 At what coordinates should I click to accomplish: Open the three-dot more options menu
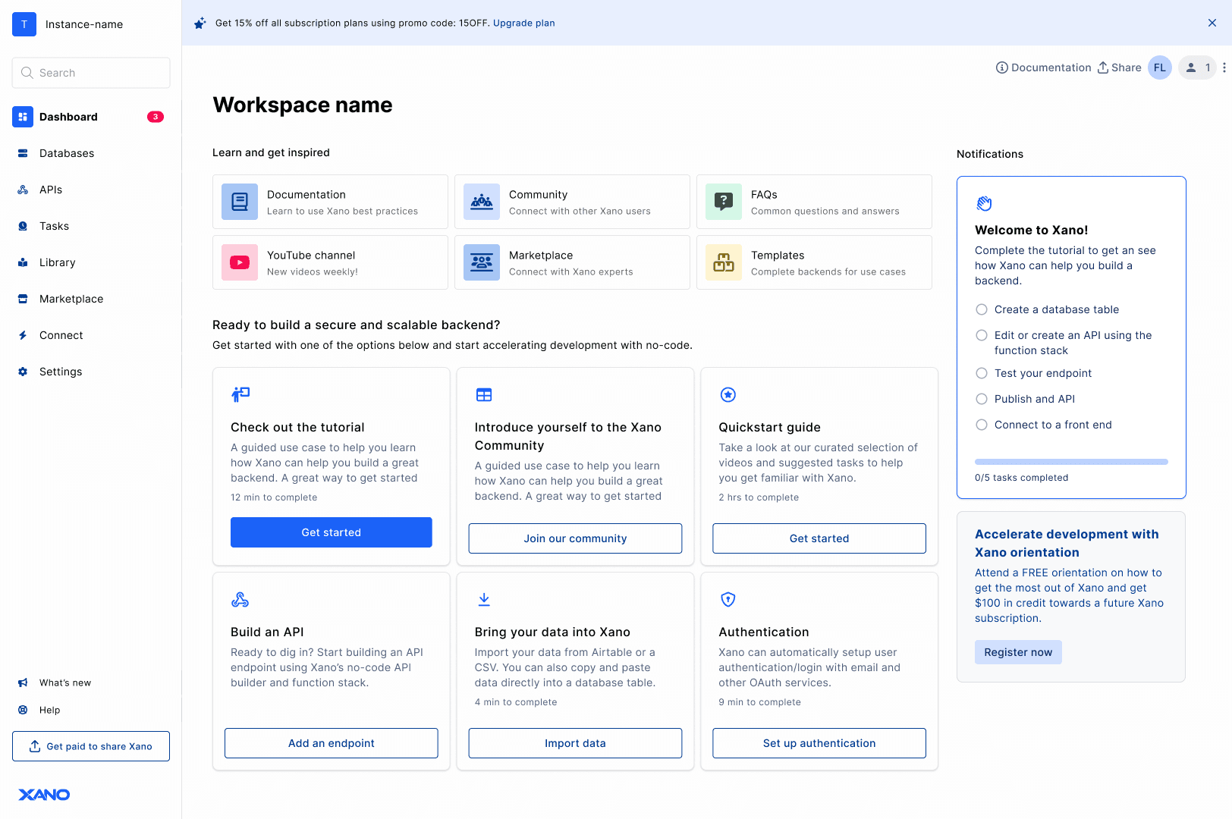click(1224, 67)
